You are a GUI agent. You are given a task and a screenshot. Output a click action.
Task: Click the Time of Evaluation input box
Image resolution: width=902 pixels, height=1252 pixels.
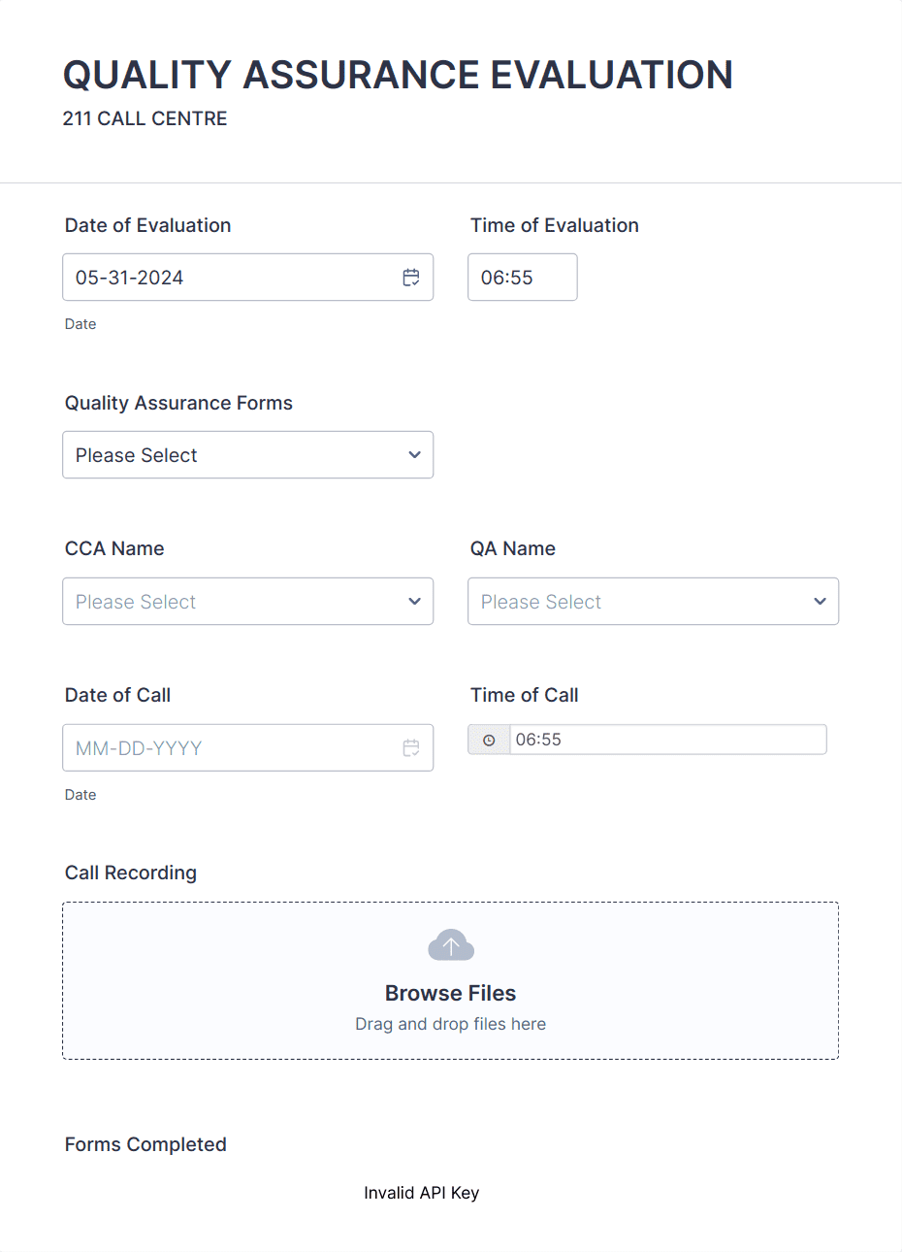tap(522, 278)
